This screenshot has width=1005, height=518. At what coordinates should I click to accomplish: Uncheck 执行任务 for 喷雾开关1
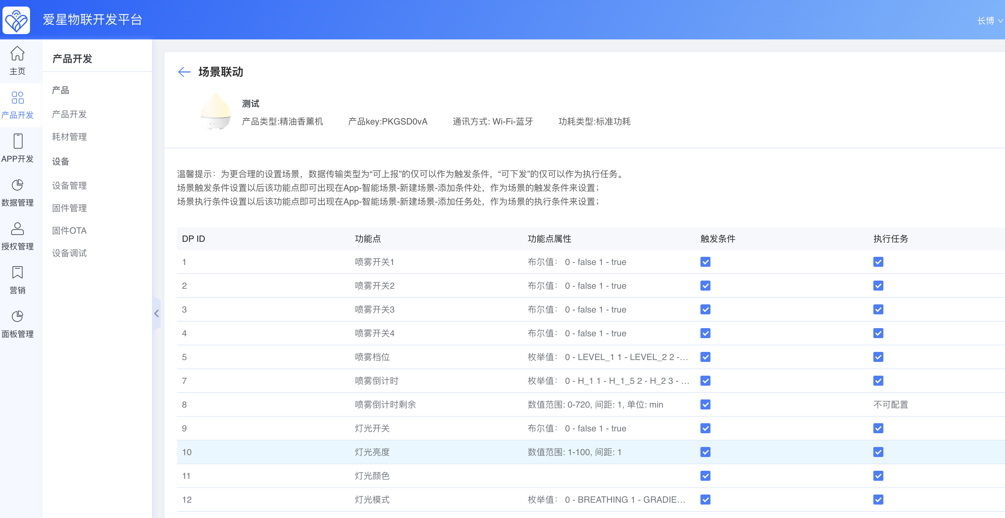878,262
